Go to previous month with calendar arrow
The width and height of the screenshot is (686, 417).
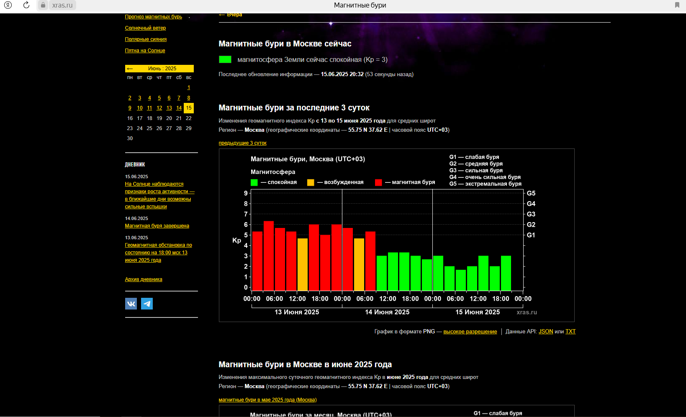(130, 69)
